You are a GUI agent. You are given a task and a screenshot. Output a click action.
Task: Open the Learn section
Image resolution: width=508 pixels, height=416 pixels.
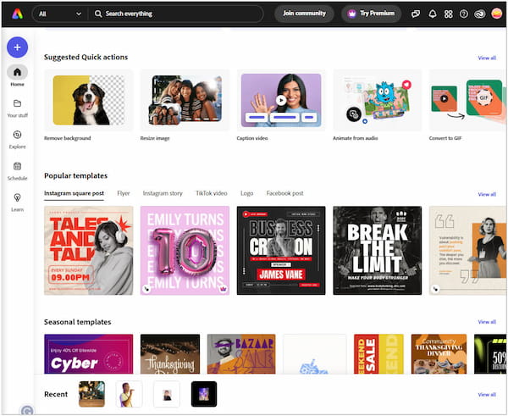[x=17, y=201]
